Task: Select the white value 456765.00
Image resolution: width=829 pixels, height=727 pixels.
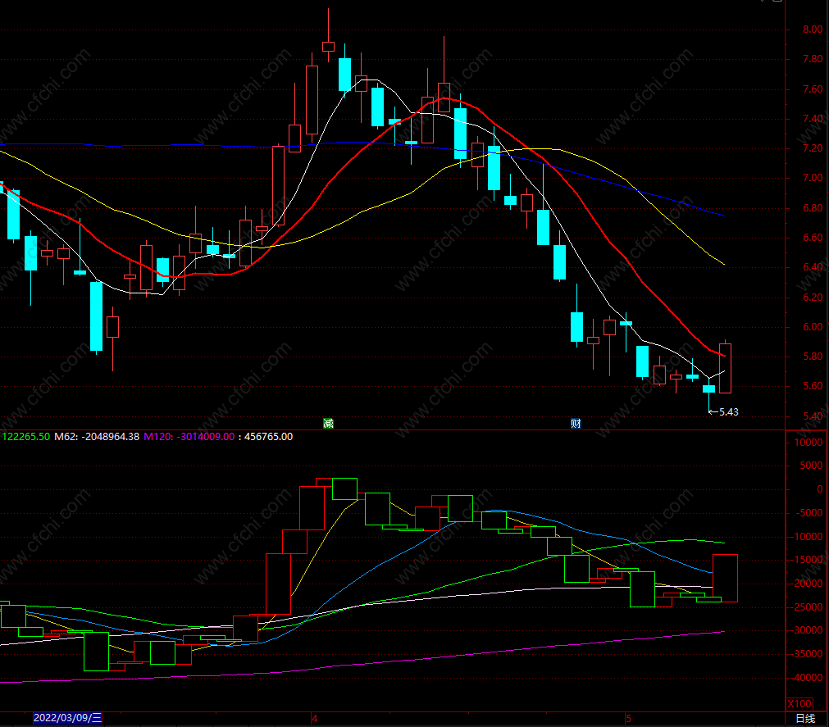Action: tap(269, 437)
